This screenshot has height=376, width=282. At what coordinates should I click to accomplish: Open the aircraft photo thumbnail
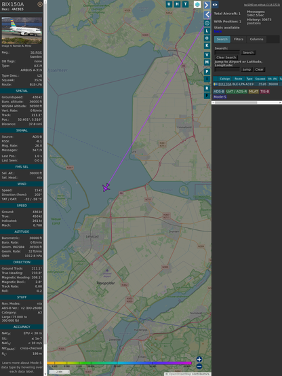click(x=22, y=31)
